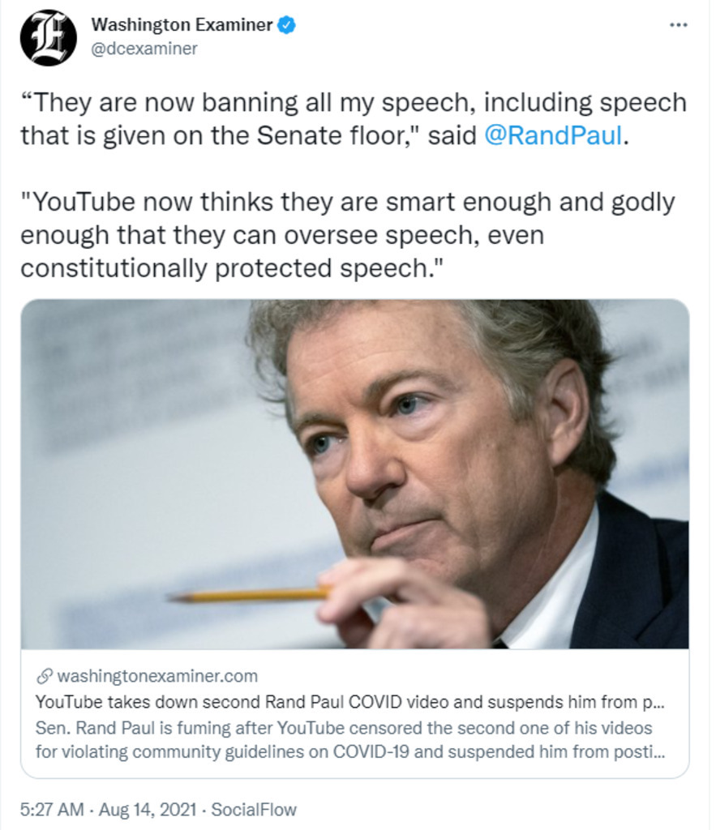Open the Washington Examiner display name
716x830 pixels.
[182, 24]
